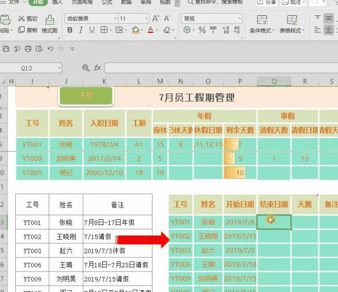Apply thousands separator 000 style
The width and height of the screenshot is (338, 292).
(213, 30)
